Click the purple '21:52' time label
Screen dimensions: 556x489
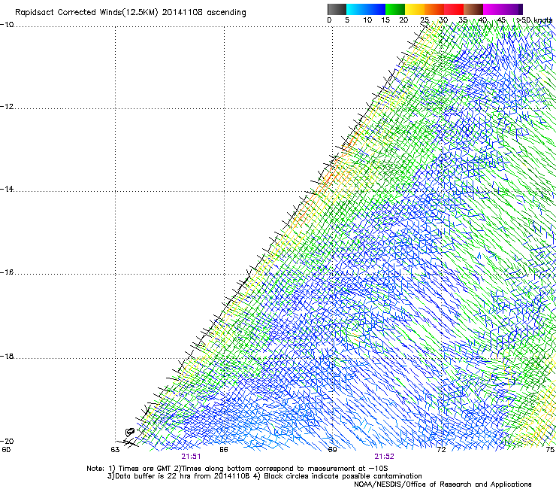(x=385, y=457)
